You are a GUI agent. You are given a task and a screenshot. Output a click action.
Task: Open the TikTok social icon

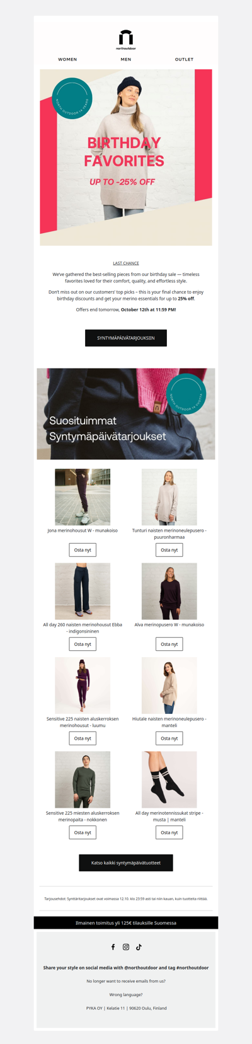[139, 947]
